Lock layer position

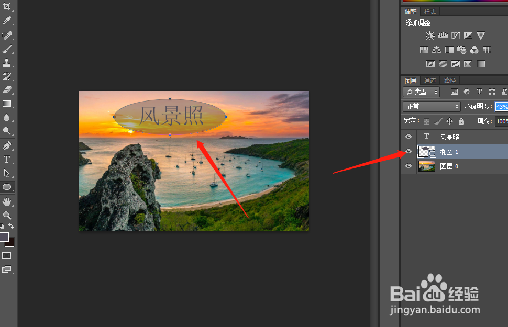pyautogui.click(x=450, y=121)
